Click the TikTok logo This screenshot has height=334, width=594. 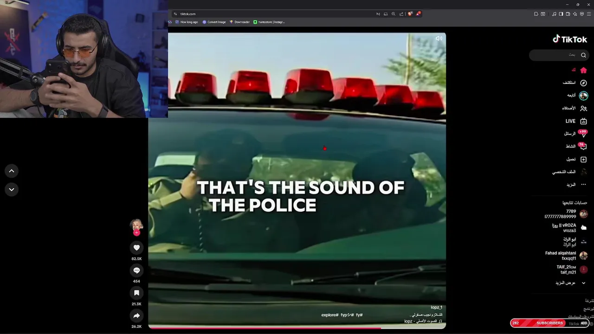[x=570, y=39]
